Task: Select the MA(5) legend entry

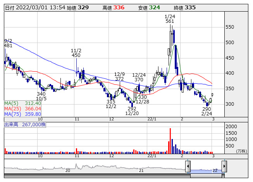Action: point(22,103)
